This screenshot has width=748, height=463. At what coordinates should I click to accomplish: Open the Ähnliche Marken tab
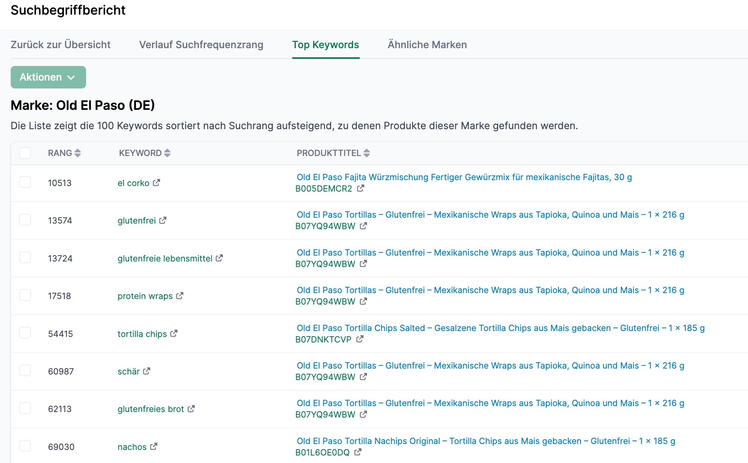tap(427, 45)
